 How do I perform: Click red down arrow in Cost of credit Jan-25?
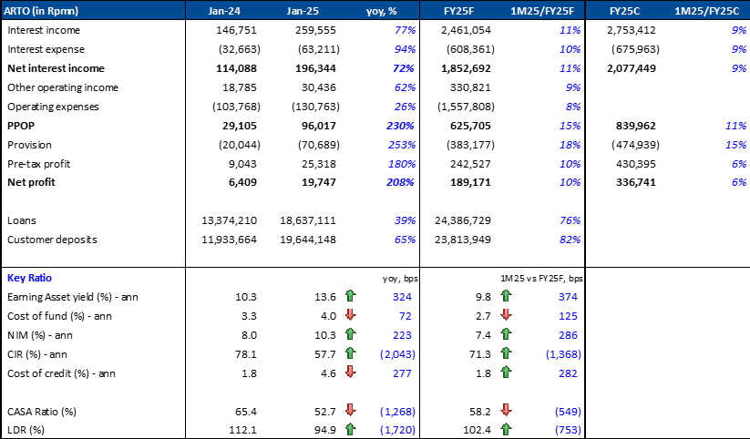[351, 372]
